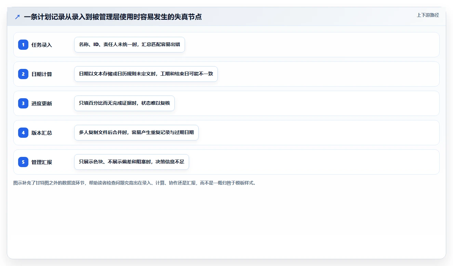Screen dimensions: 453x266
Task: Select the number 5 step badge
Action: (x=23, y=162)
